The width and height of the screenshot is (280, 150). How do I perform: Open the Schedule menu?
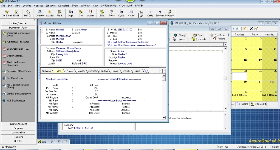(50, 5)
